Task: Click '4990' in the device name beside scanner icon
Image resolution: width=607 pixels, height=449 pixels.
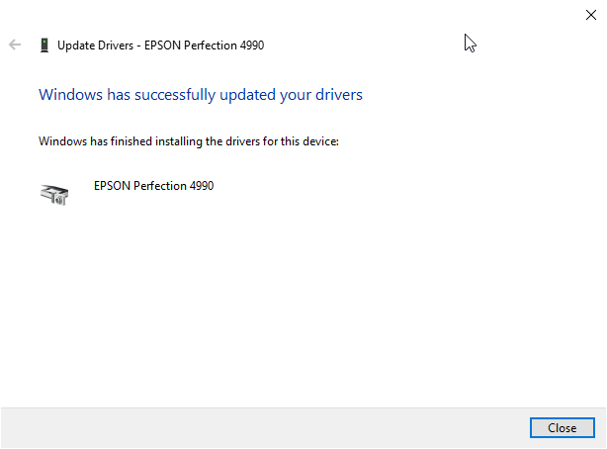Action: (x=202, y=186)
